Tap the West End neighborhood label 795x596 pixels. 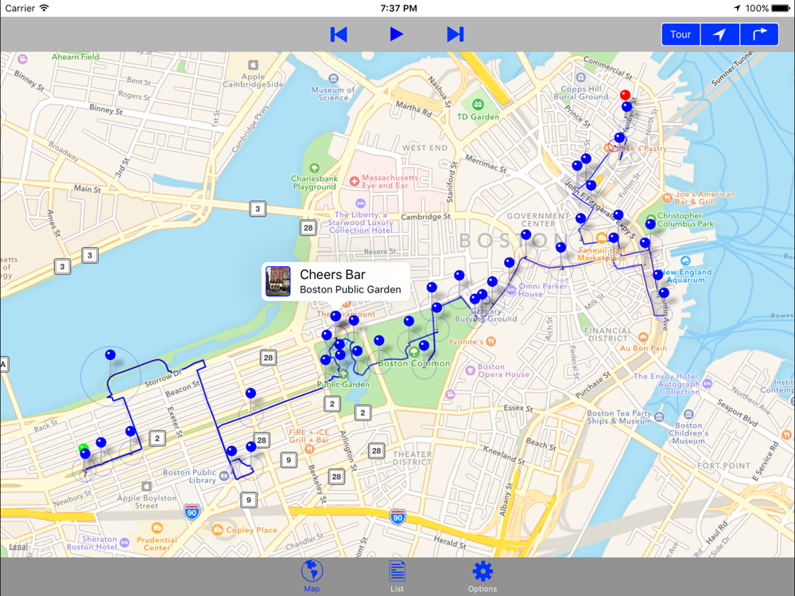425,148
